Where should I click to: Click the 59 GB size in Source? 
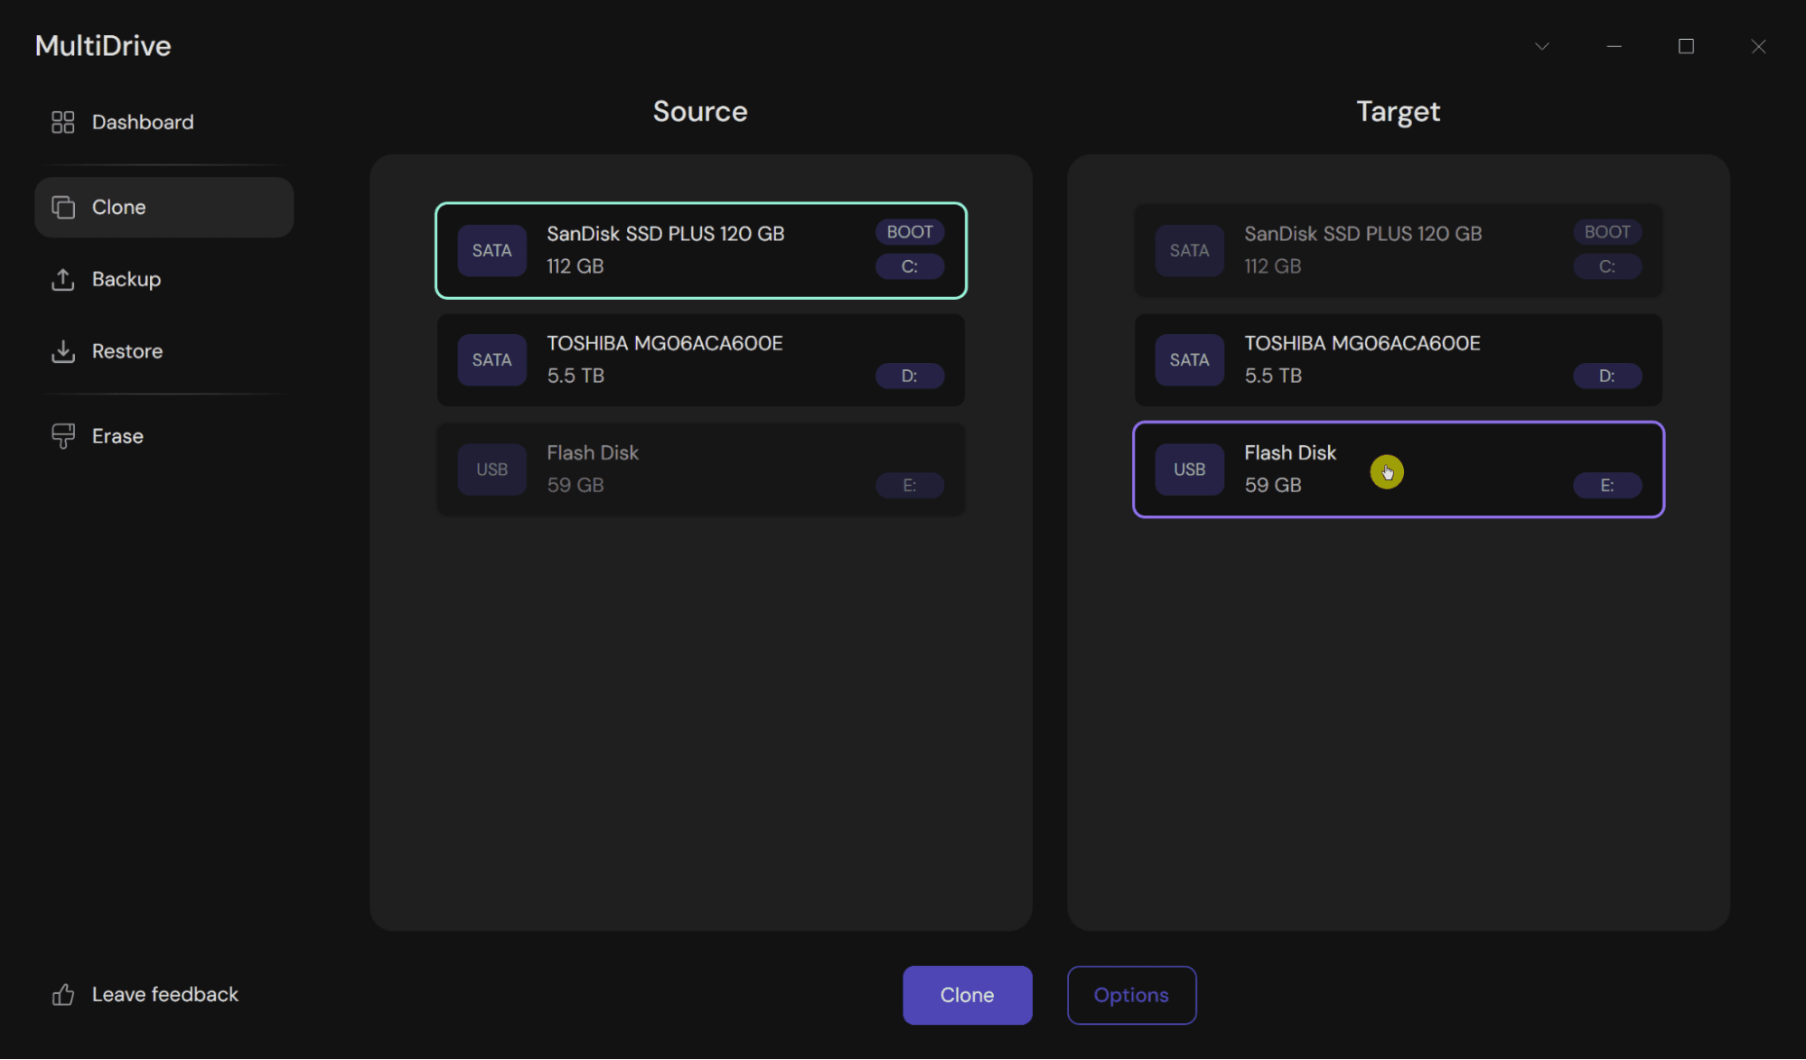point(575,485)
